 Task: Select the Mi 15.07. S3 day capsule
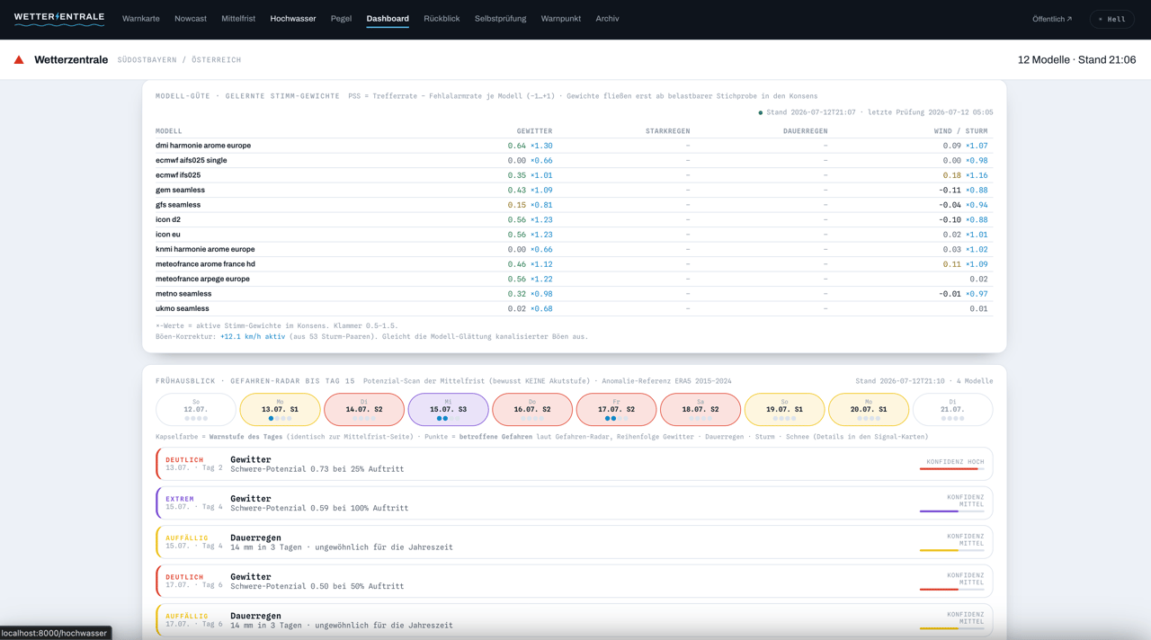coord(448,409)
